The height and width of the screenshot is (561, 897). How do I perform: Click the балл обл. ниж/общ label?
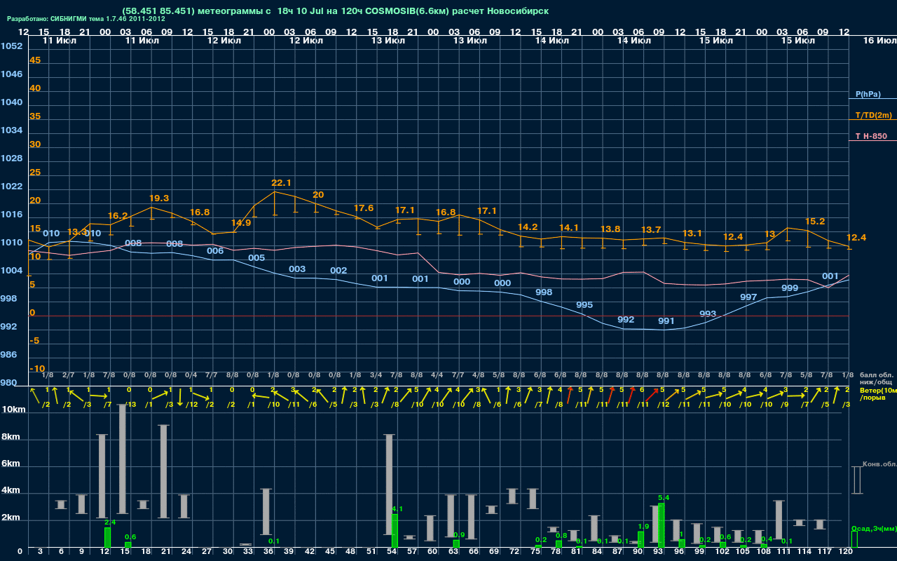tap(875, 378)
